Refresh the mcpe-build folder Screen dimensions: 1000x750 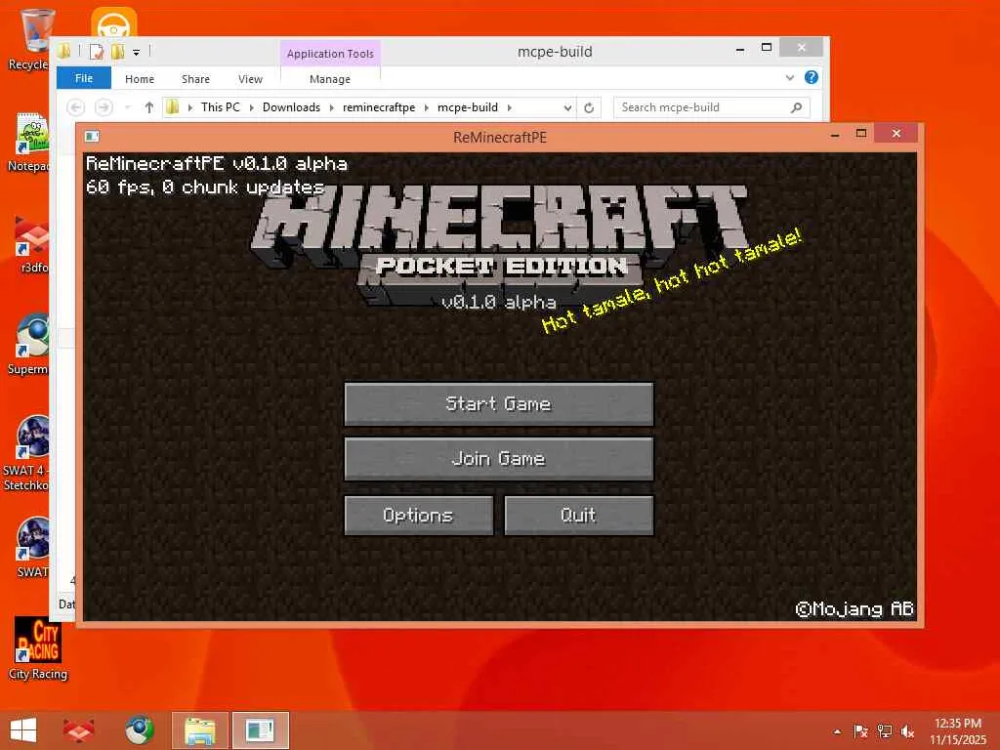click(589, 107)
